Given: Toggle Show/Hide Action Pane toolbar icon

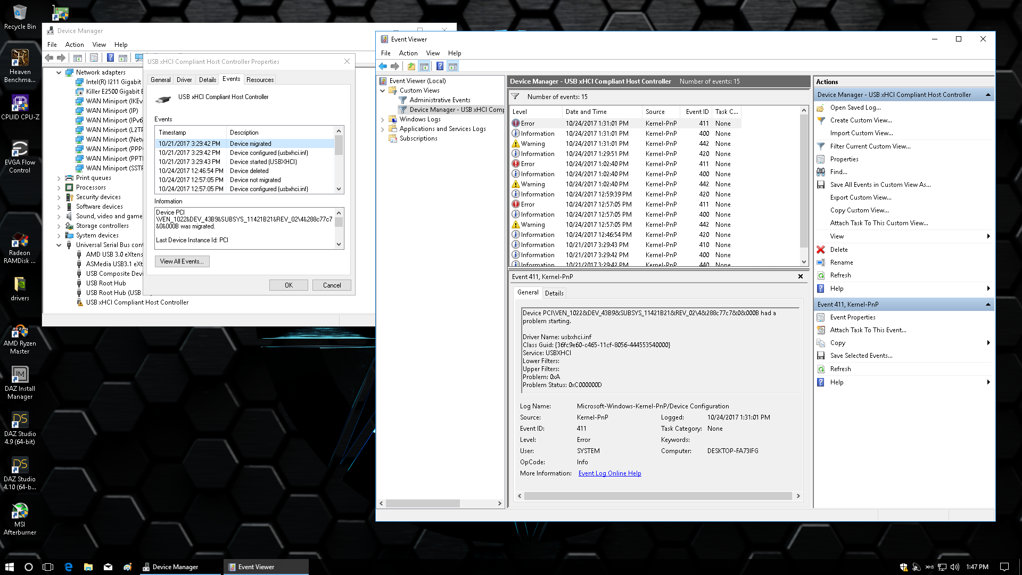Looking at the screenshot, I should click(x=453, y=67).
